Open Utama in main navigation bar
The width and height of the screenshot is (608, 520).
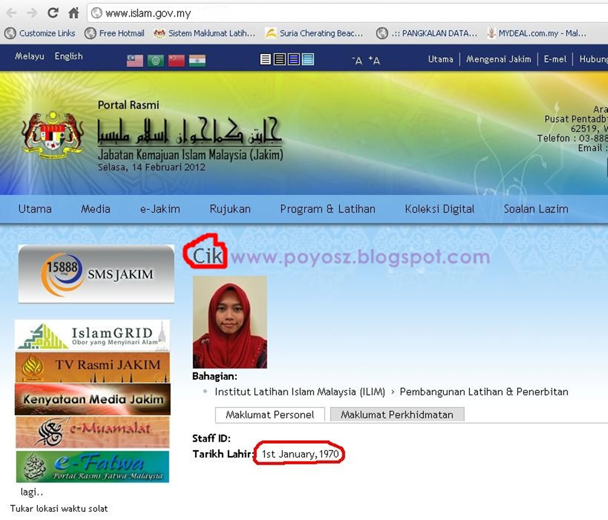point(35,209)
